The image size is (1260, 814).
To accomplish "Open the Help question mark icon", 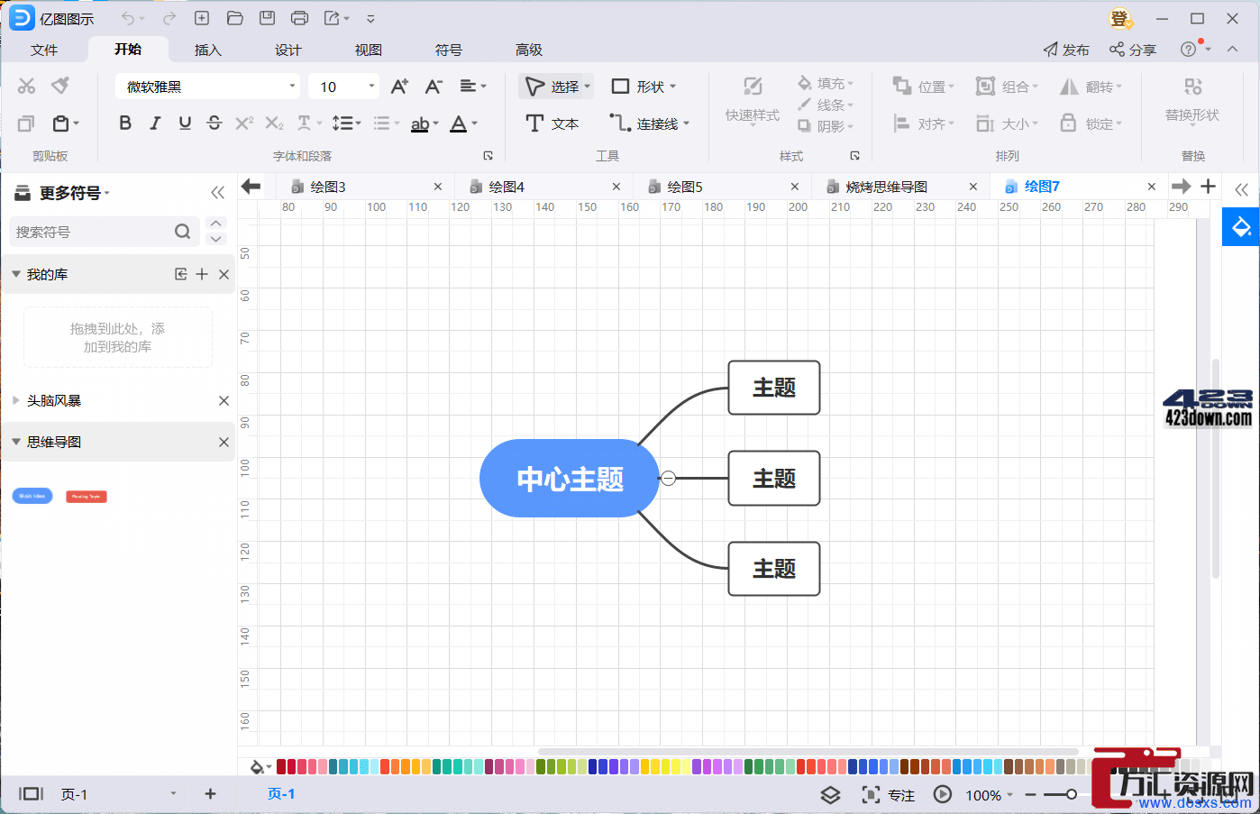I will pos(1189,50).
